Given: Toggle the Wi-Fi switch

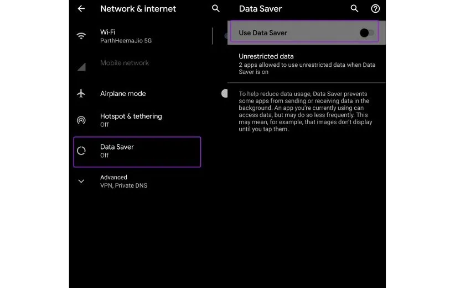Looking at the screenshot, I should pyautogui.click(x=226, y=36).
